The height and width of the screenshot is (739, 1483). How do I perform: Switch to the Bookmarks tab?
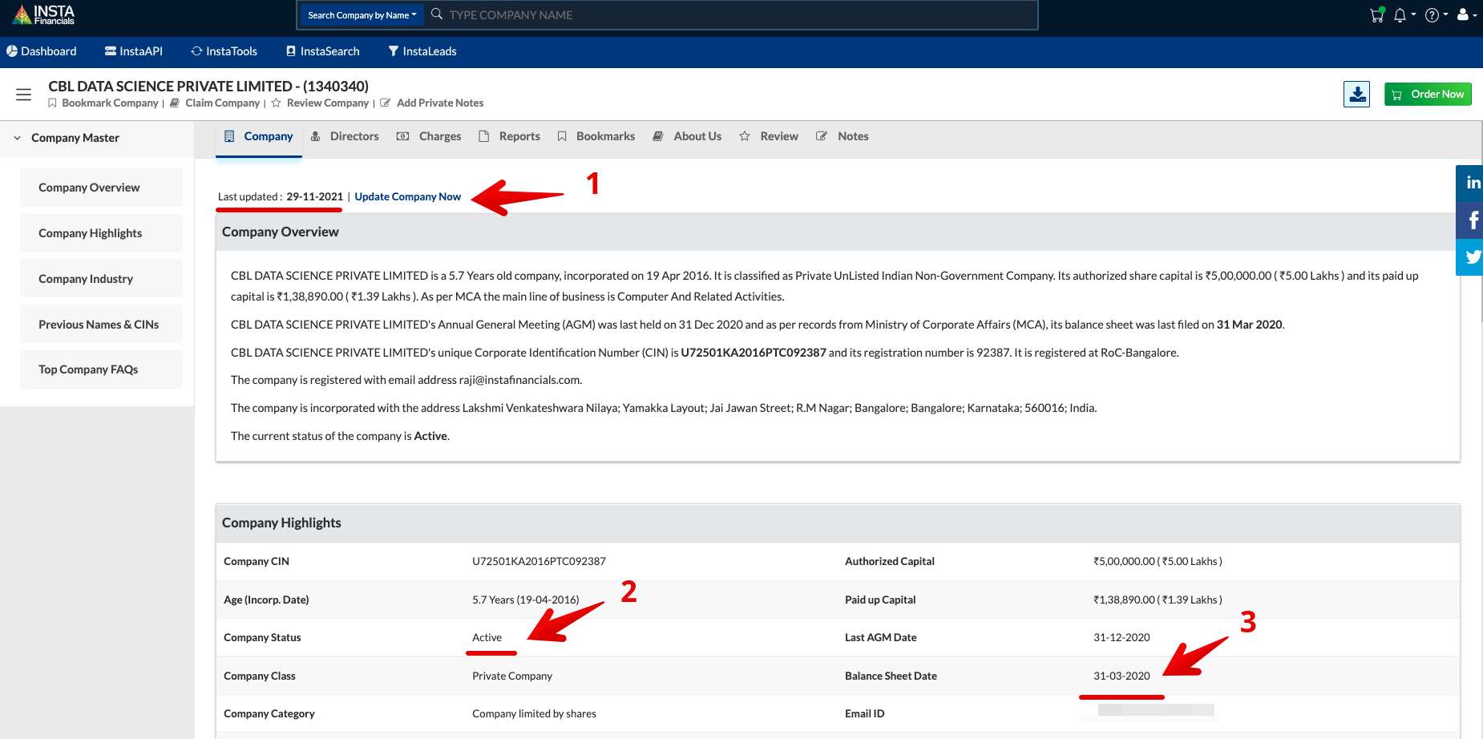click(x=596, y=136)
